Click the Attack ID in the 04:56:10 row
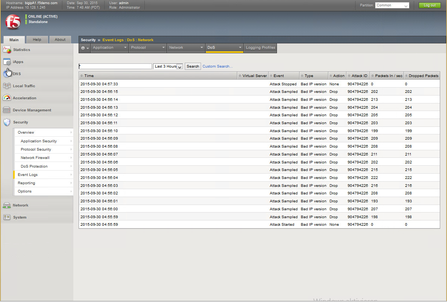 [x=358, y=131]
